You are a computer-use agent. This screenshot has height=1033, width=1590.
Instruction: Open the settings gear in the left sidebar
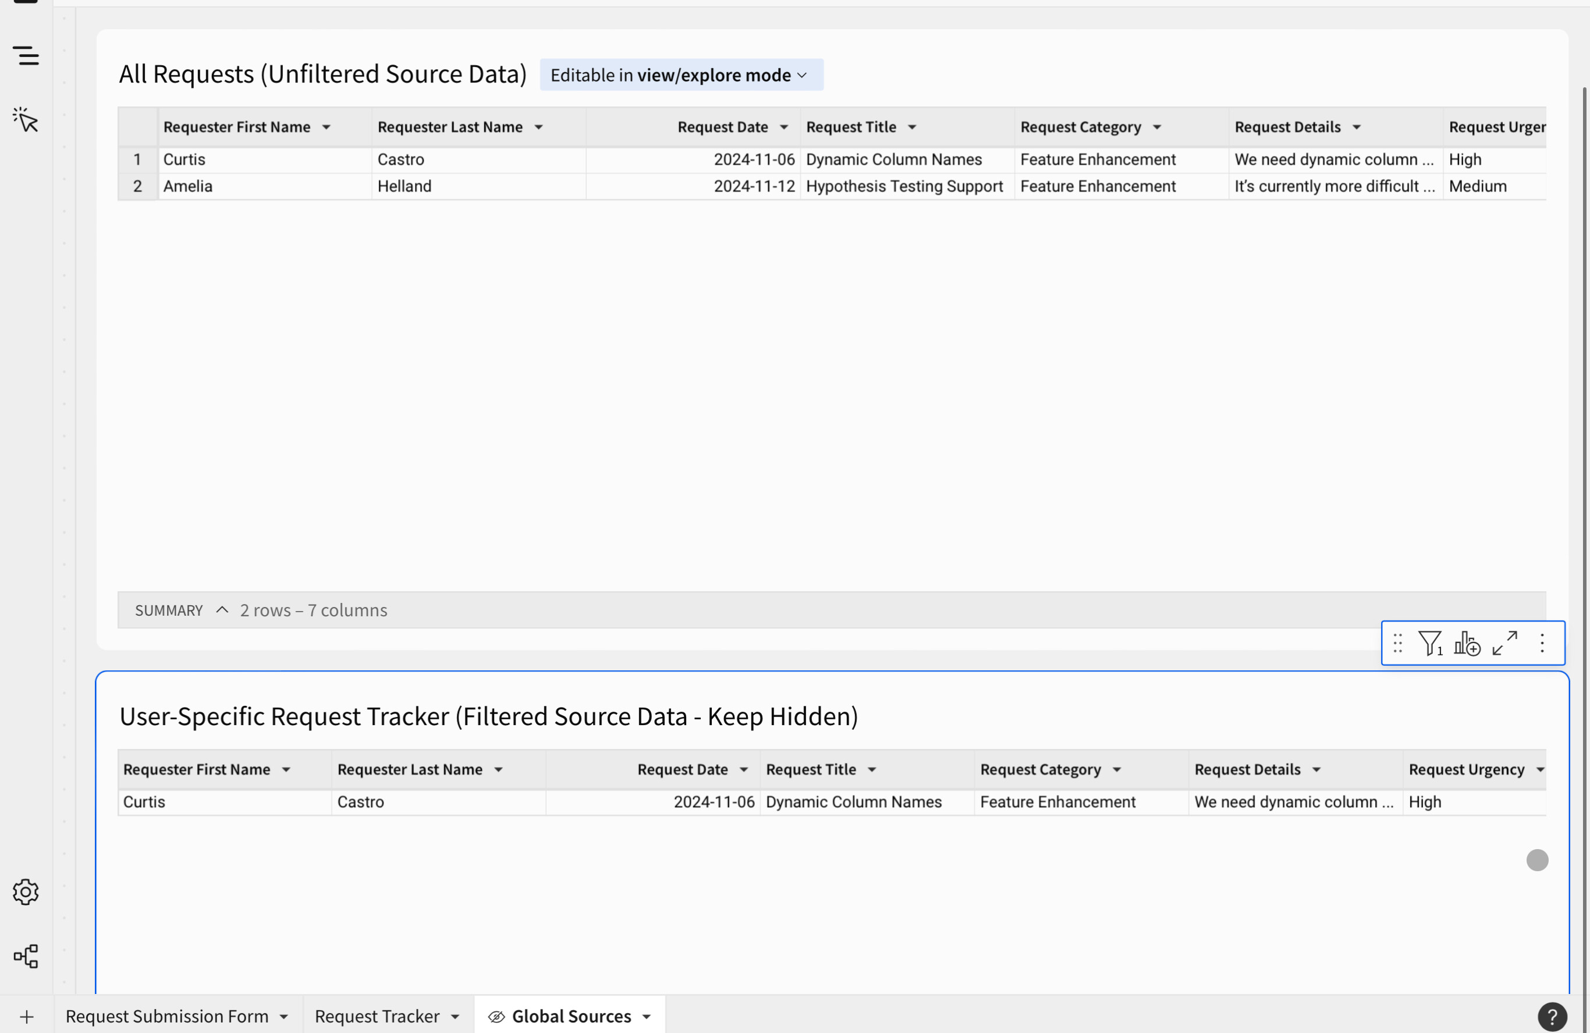(26, 892)
